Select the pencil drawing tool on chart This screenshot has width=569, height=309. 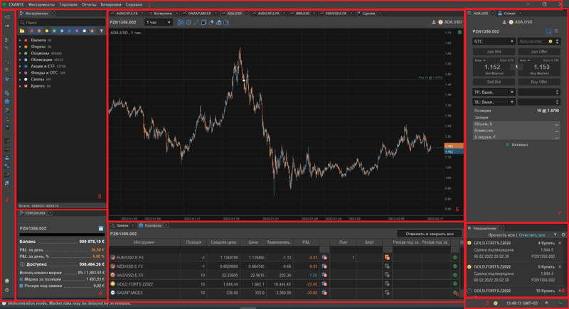(195, 22)
